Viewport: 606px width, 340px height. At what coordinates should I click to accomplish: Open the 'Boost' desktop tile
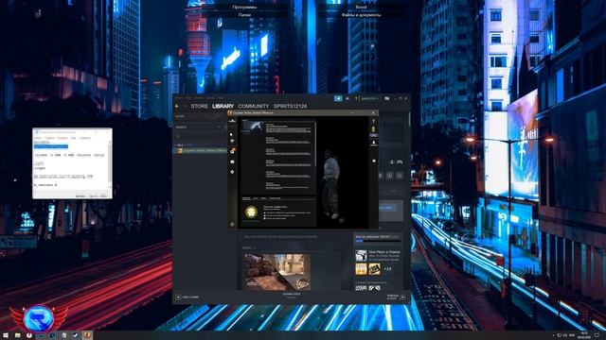point(361,7)
